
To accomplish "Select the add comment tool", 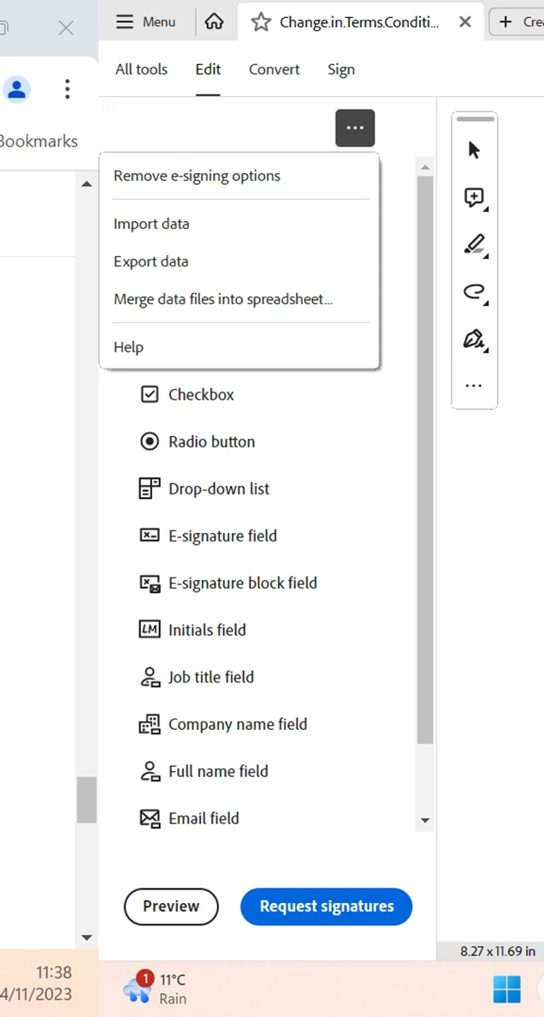I will click(474, 197).
